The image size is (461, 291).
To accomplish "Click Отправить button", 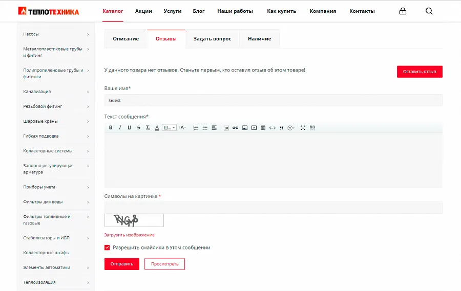I will point(122,264).
